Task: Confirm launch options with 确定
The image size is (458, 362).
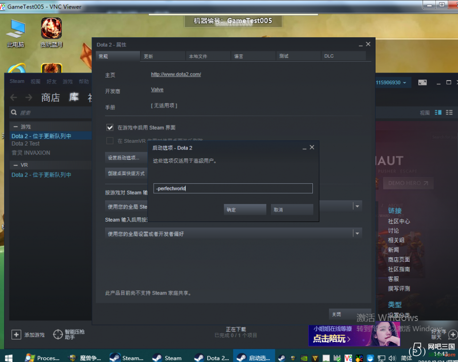Action: point(245,209)
